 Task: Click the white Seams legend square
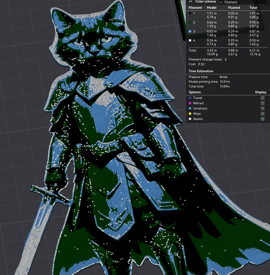coord(190,119)
